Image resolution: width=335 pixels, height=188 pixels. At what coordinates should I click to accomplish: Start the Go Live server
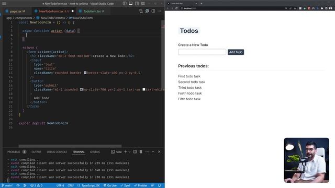click(x=110, y=185)
